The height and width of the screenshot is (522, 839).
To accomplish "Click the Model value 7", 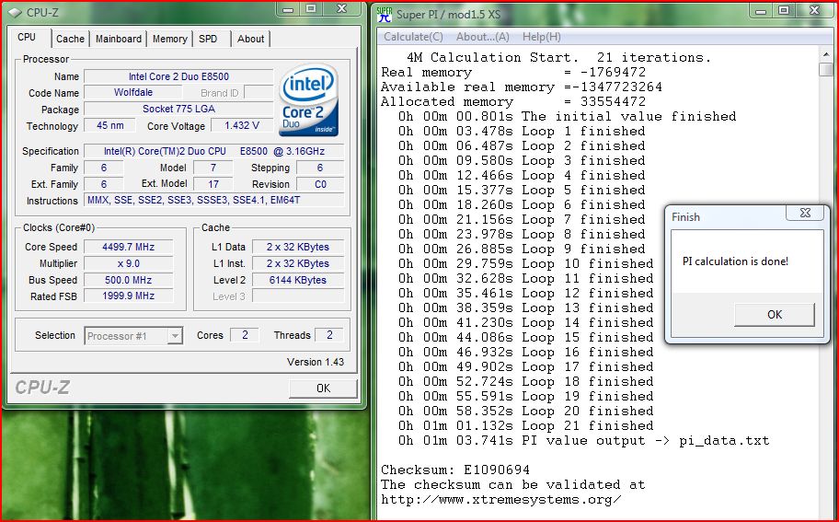I will click(213, 168).
